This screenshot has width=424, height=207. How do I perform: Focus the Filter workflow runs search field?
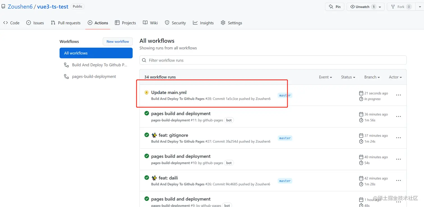click(x=273, y=60)
